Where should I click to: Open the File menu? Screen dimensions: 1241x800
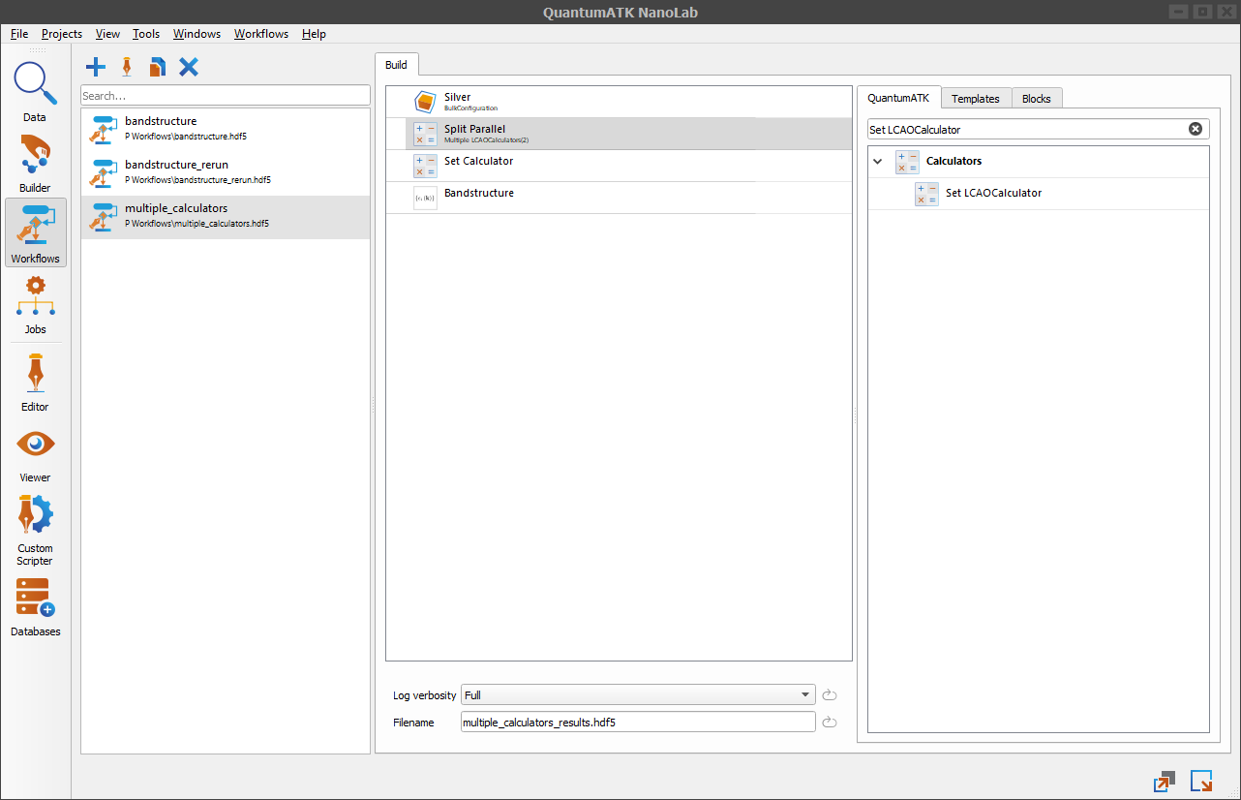19,34
